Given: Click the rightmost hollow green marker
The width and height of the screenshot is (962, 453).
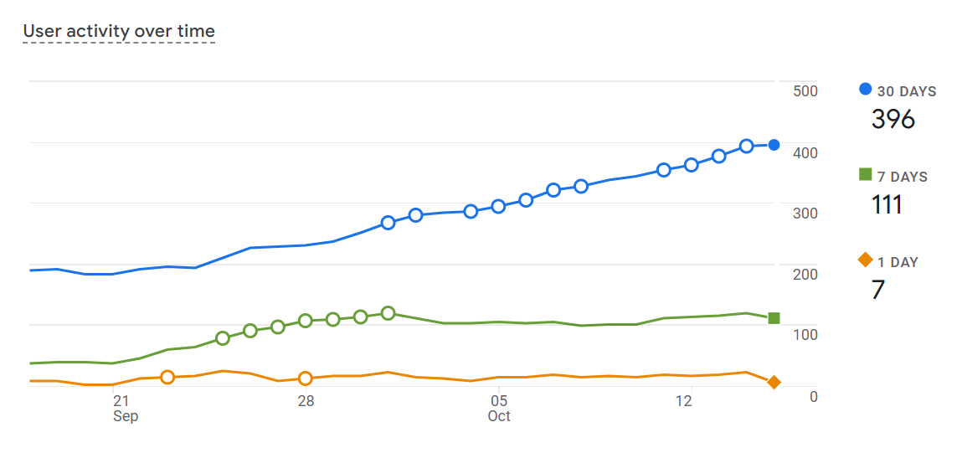Looking at the screenshot, I should click(388, 313).
